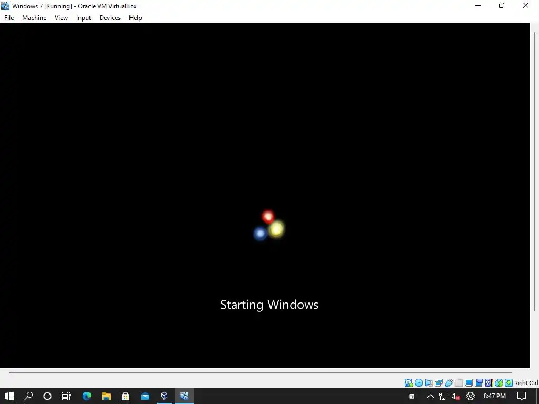
Task: Click the keyboard capture green arrow icon
Action: point(509,383)
